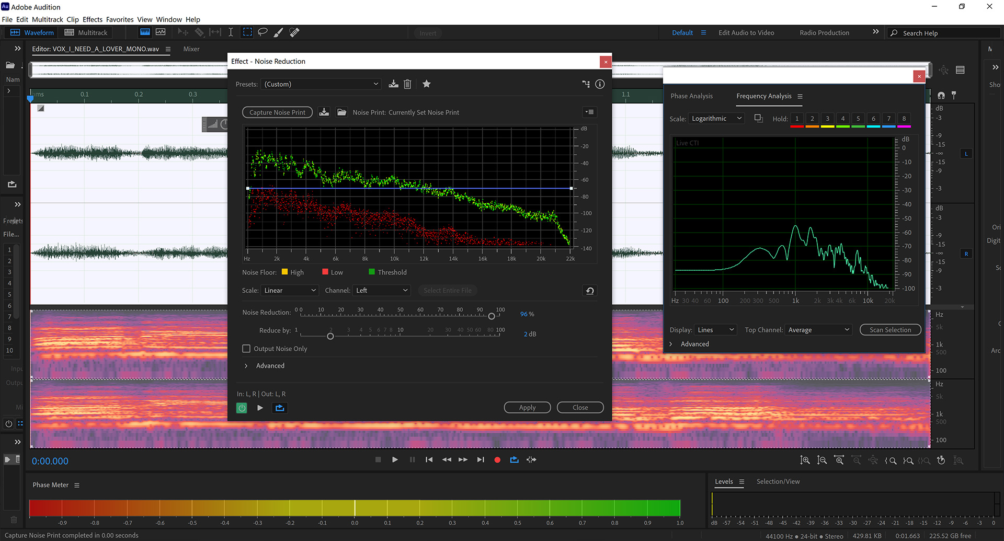
Task: Enable Output Noise Only checkbox
Action: pos(246,349)
